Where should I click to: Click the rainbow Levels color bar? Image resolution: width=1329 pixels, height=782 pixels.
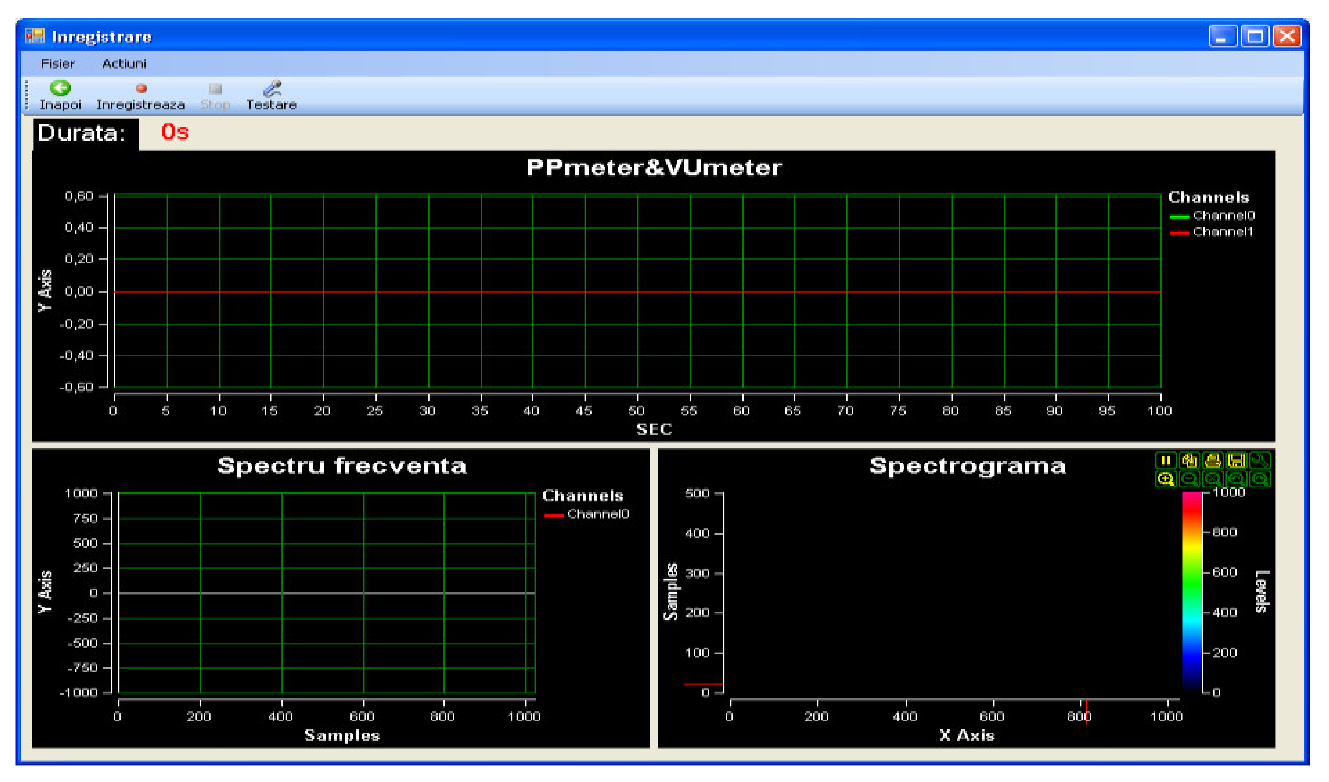1192,592
